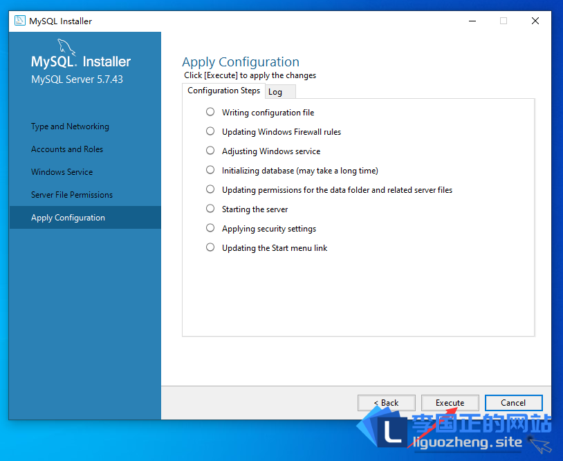
Task: Open the Configuration Steps tab
Action: (x=223, y=91)
